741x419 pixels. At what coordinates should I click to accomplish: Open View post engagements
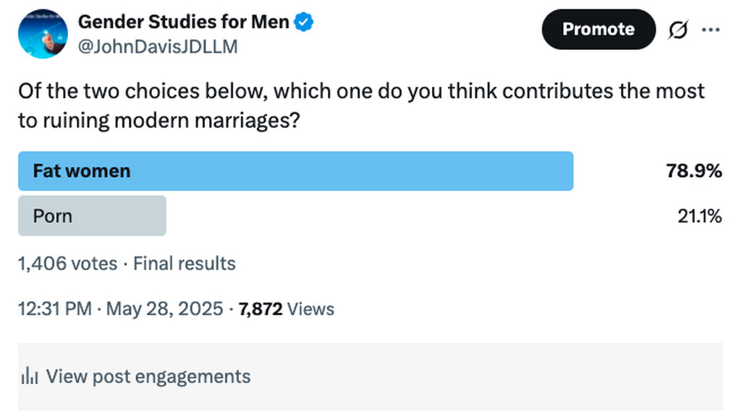click(148, 376)
